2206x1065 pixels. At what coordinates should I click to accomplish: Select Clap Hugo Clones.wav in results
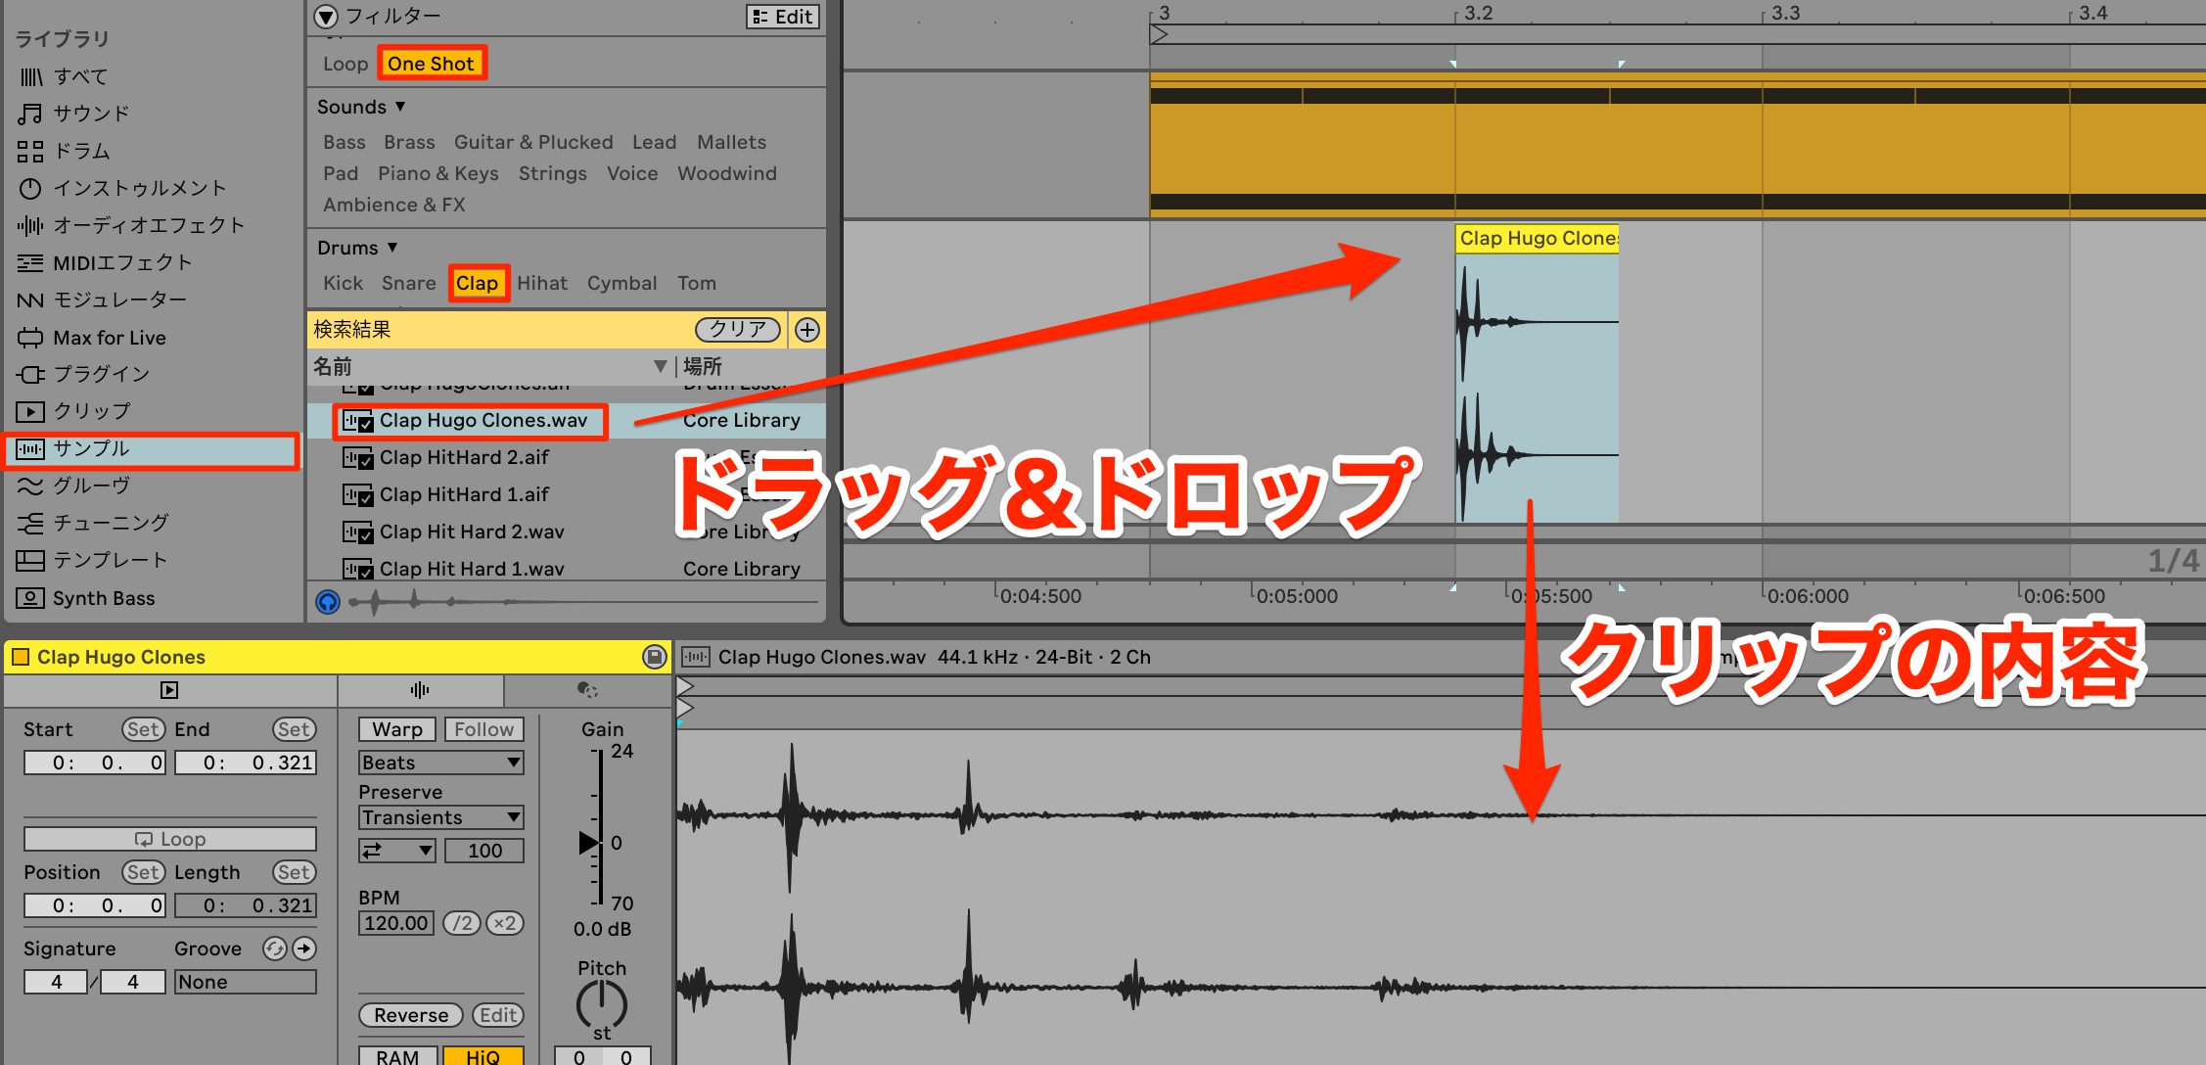click(x=483, y=420)
